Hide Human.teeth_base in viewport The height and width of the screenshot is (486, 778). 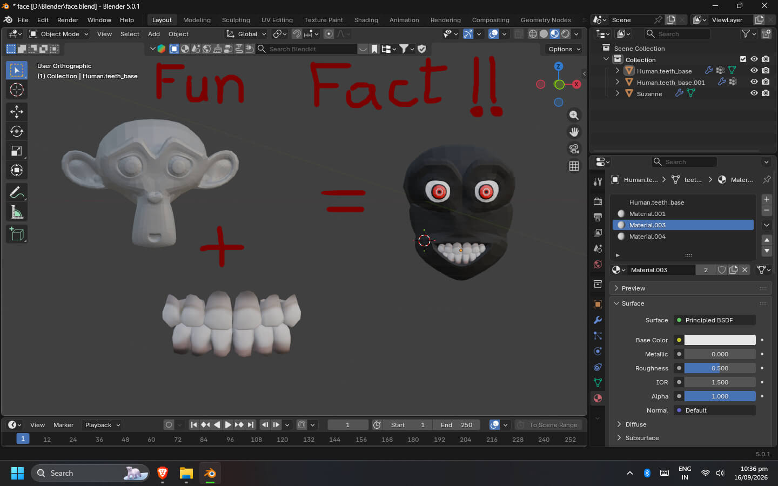(754, 70)
